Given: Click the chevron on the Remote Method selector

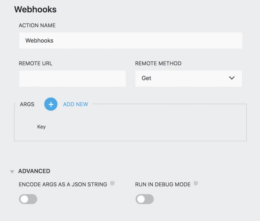Looking at the screenshot, I should click(232, 78).
